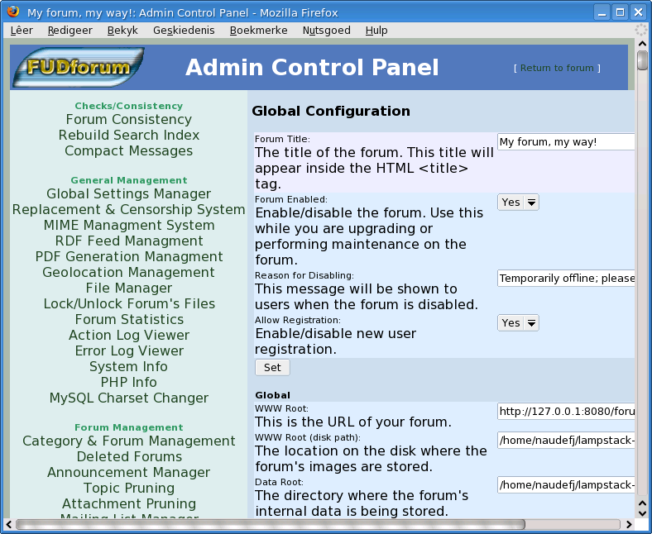The image size is (652, 534).
Task: Open the Nutsgoed menu
Action: tap(326, 30)
